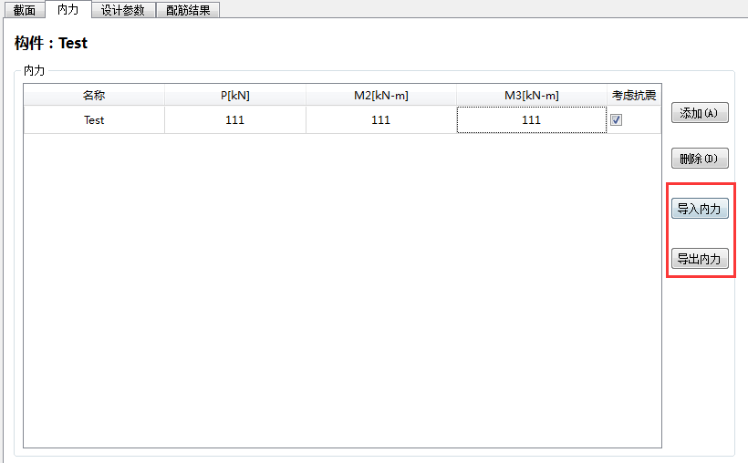Click the 构件：Test heading text

point(51,43)
